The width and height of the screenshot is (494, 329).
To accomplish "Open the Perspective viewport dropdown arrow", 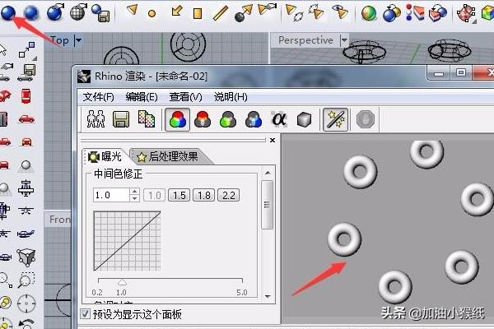I will click(x=343, y=40).
